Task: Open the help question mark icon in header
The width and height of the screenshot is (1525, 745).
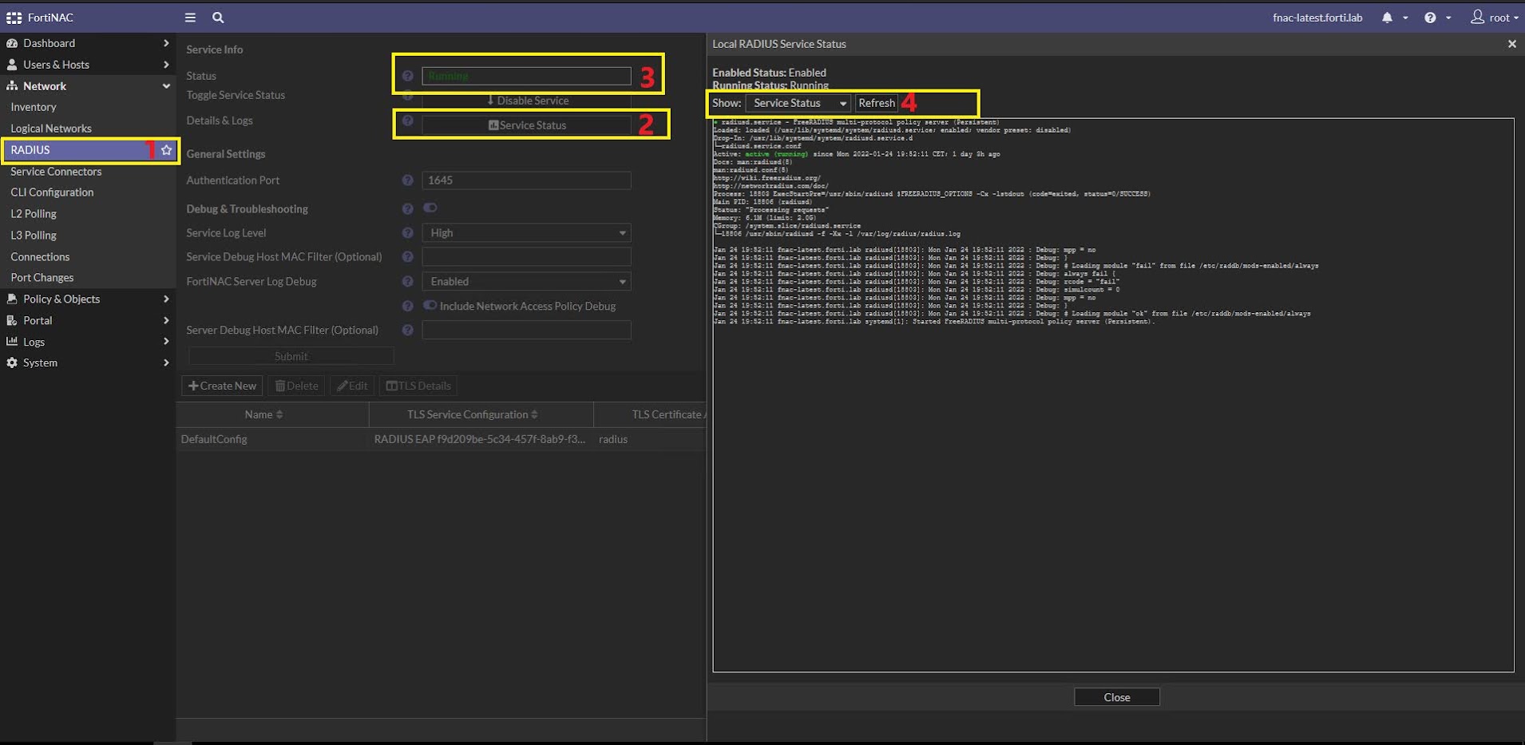Action: [1430, 18]
